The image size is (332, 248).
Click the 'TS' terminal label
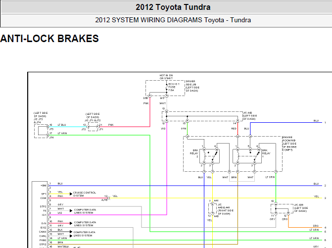tap(45, 211)
